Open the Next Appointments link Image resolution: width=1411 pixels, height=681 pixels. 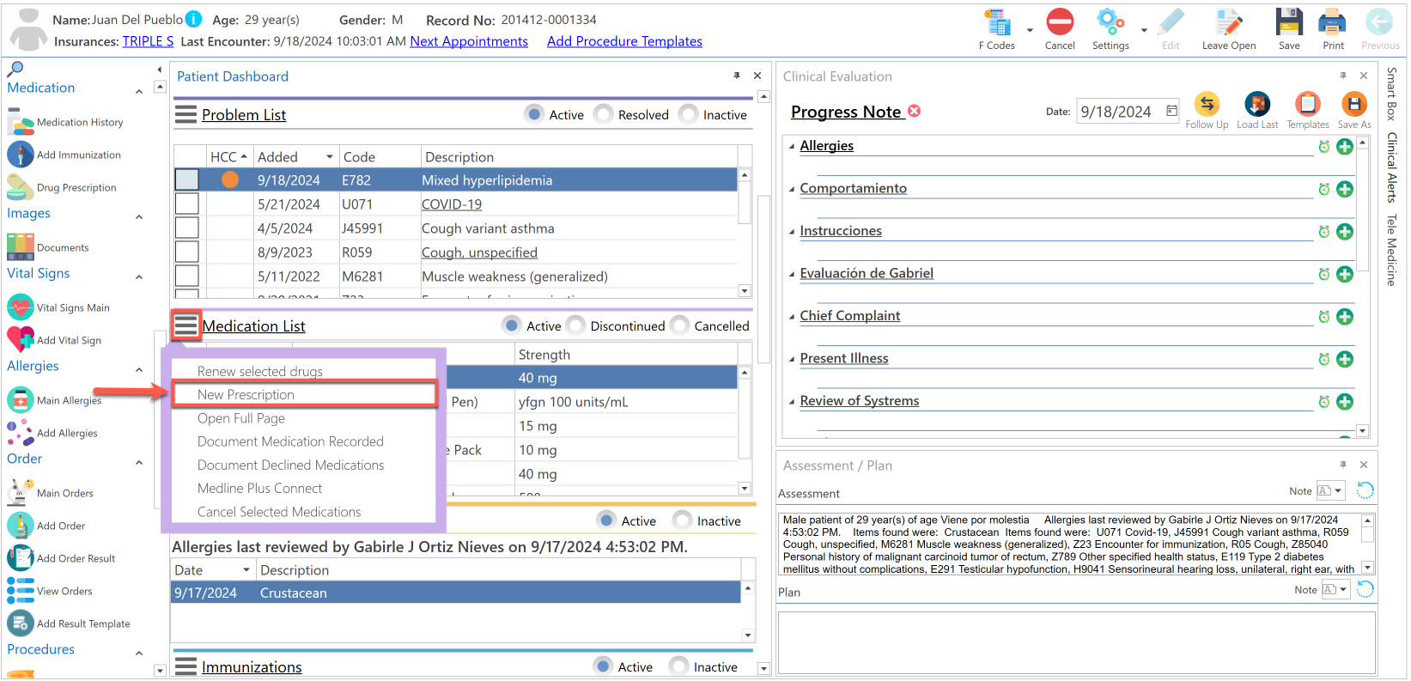pos(469,41)
